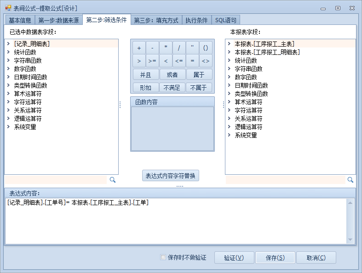Viewport: 362px width, 273px height.
Task: Click the 验证(V) button
Action: pos(234,258)
